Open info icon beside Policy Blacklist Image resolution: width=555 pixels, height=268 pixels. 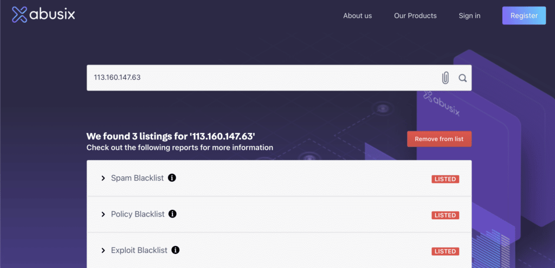pos(172,214)
